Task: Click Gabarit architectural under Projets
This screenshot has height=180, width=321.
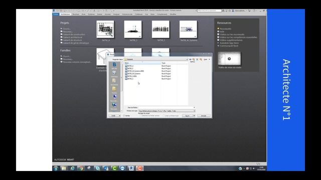Action: 72,37
